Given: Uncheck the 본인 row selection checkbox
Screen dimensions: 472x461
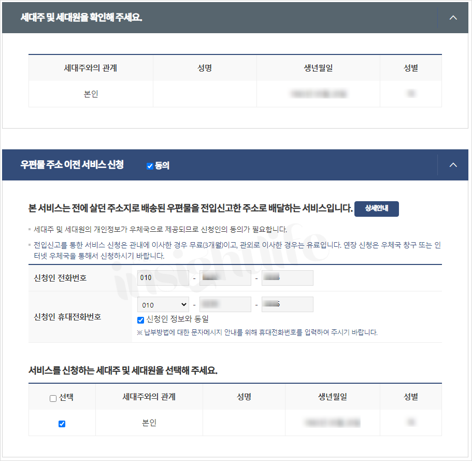Looking at the screenshot, I should click(62, 423).
